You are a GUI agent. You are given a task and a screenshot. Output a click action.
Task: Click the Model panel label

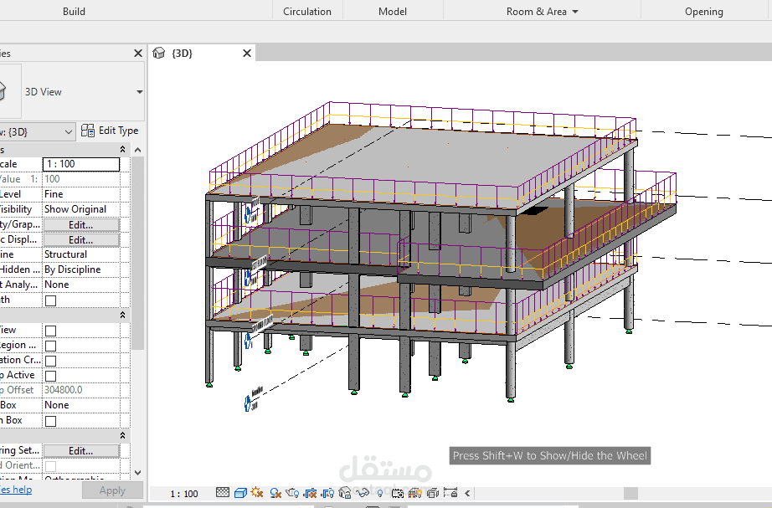(392, 11)
